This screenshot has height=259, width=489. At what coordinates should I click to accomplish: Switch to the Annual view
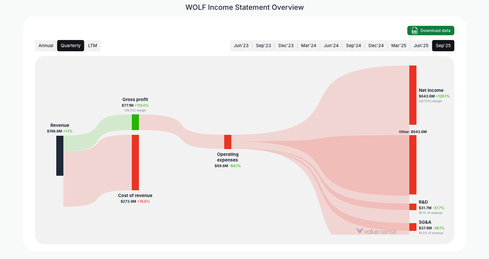46,45
